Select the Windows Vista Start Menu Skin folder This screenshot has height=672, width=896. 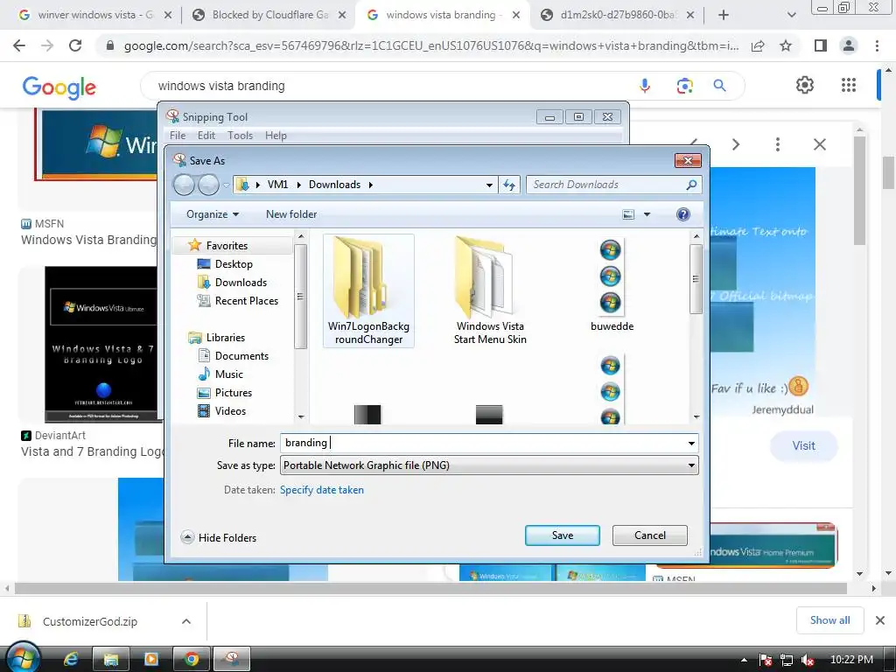point(490,290)
